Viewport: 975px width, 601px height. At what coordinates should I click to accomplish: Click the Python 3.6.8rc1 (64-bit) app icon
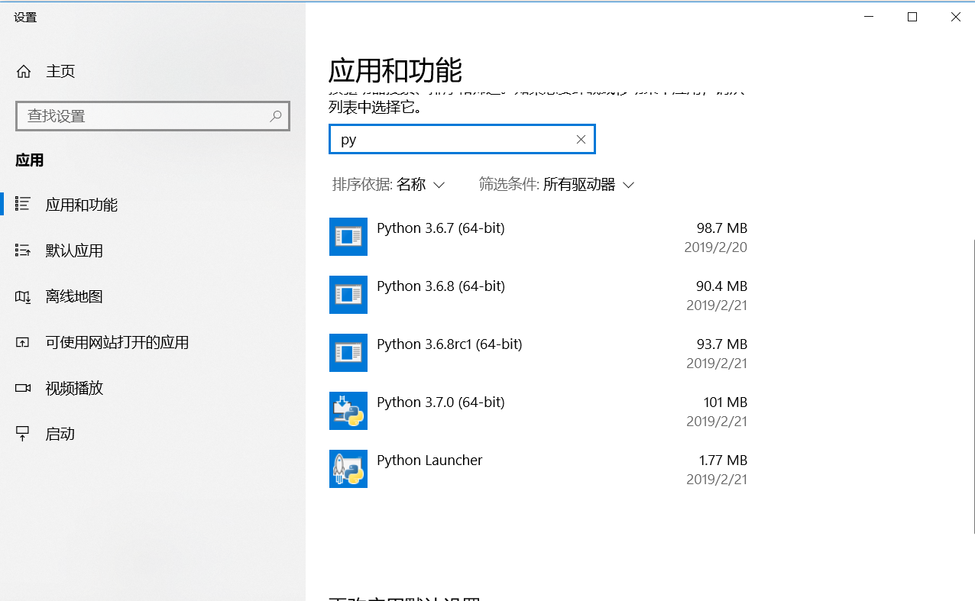click(x=348, y=353)
